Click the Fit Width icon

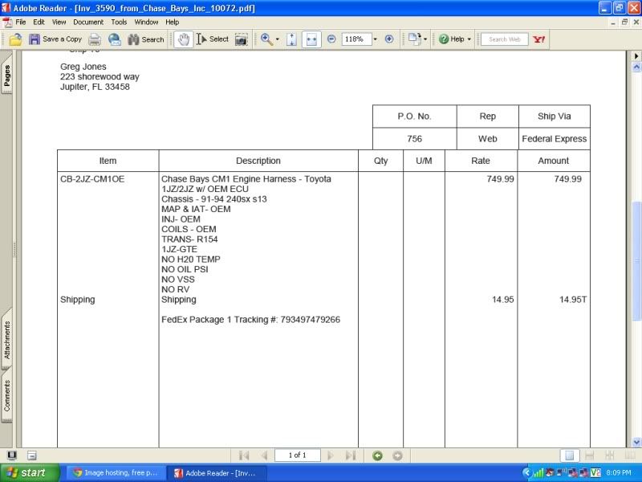pos(311,39)
